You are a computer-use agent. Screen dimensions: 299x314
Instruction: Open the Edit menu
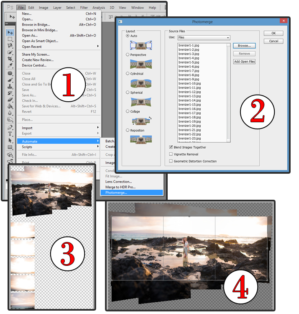31,8
